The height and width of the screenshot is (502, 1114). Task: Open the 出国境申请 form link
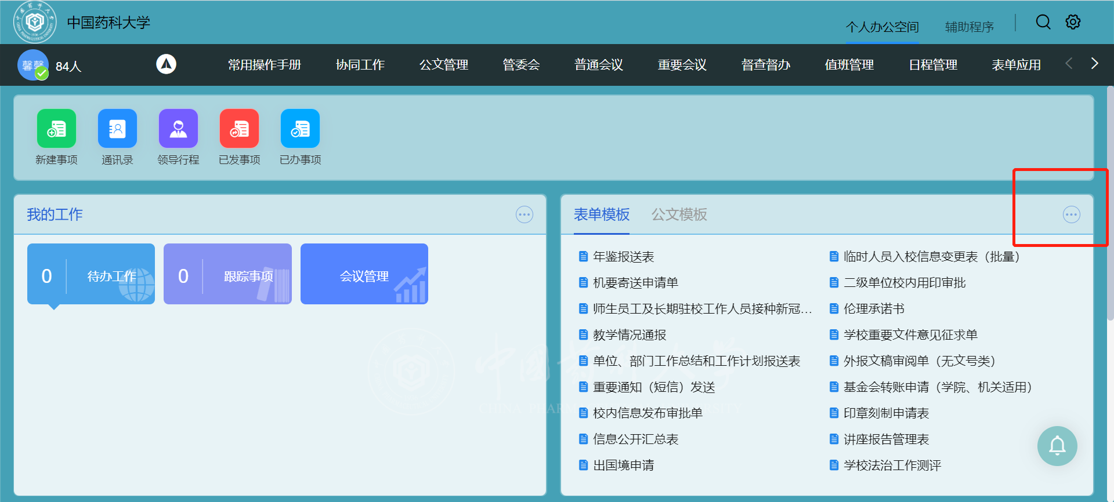623,465
